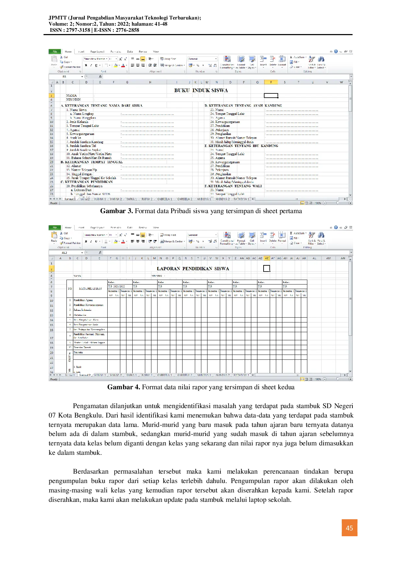Click Cell Styles icon in Gambar 3 Excel
402x569 pixels.
[x=252, y=59]
